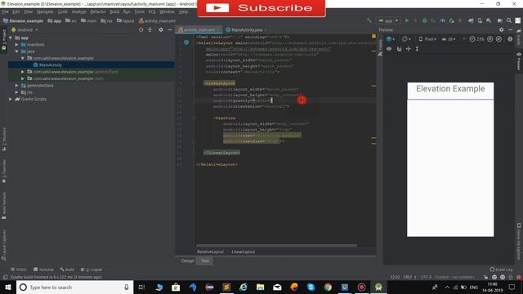Click Cortana microphone in taskbar search
The width and height of the screenshot is (523, 294).
tap(127, 287)
